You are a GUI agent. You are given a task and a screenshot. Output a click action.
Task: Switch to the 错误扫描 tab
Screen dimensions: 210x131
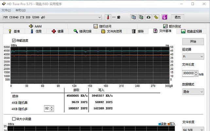pos(82,31)
